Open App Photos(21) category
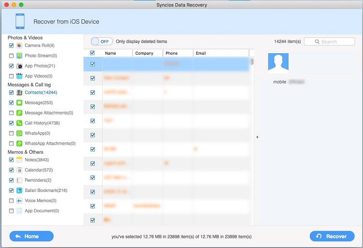The width and height of the screenshot is (363, 248). coord(40,66)
